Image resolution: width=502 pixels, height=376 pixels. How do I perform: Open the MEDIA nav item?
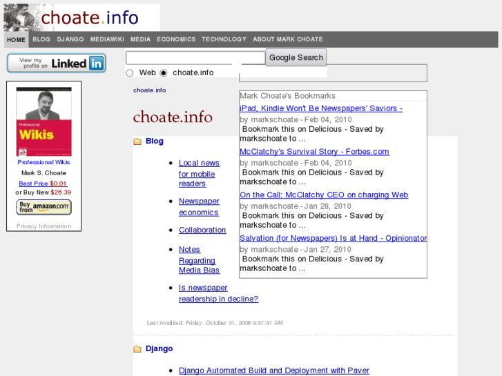point(141,39)
